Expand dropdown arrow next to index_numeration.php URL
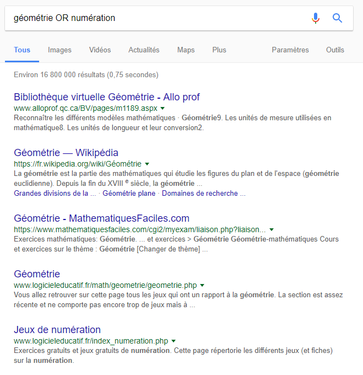363x375 pixels. 174,341
